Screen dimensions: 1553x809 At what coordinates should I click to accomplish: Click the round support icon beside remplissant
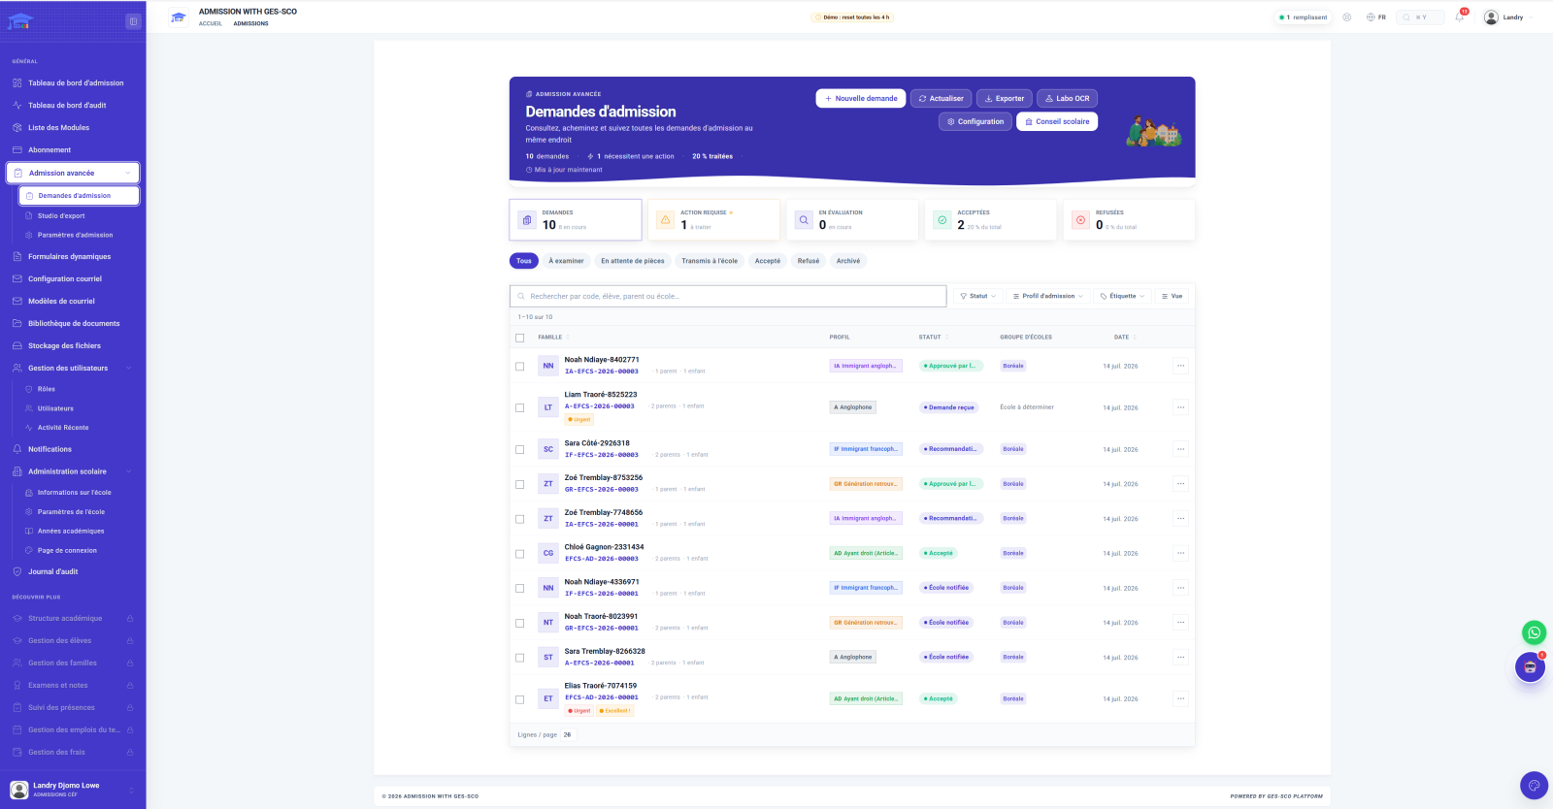click(1347, 17)
